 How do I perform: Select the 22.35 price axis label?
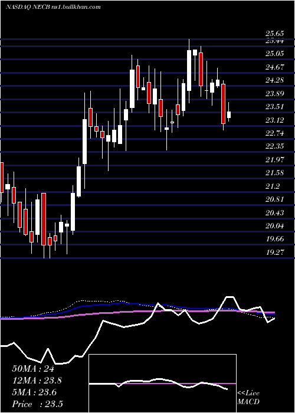click(275, 147)
